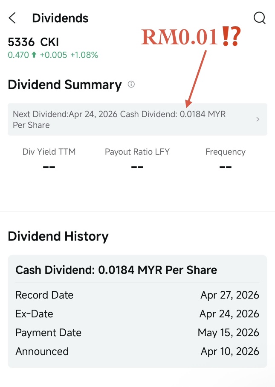Open the Cash Dividend 0.0184 MYR card header
This screenshot has height=387, width=275.
116,270
